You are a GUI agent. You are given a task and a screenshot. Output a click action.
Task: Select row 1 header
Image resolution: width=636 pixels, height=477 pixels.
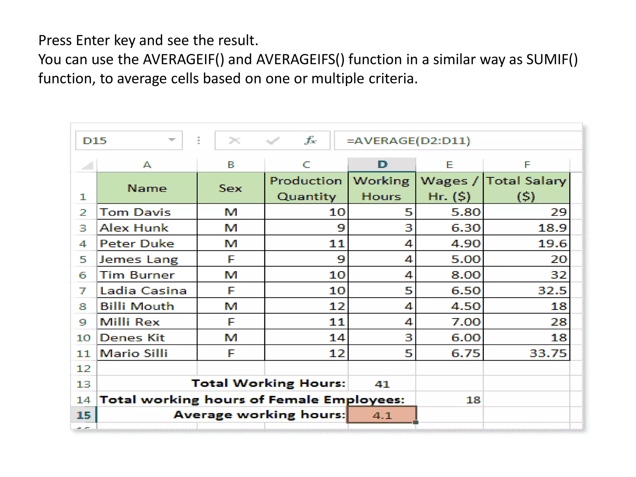tap(83, 188)
